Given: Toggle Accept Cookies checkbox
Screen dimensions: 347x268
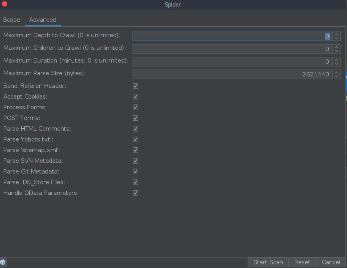Looking at the screenshot, I should pyautogui.click(x=136, y=97).
